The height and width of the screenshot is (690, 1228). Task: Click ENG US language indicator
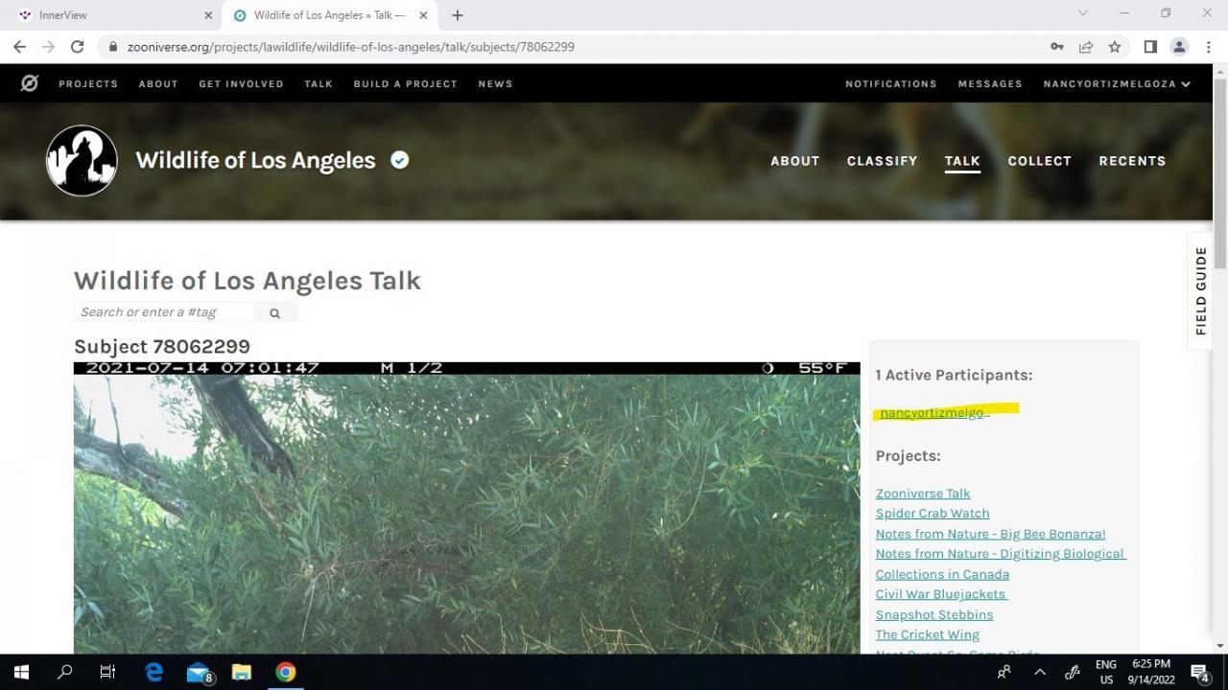click(1106, 672)
